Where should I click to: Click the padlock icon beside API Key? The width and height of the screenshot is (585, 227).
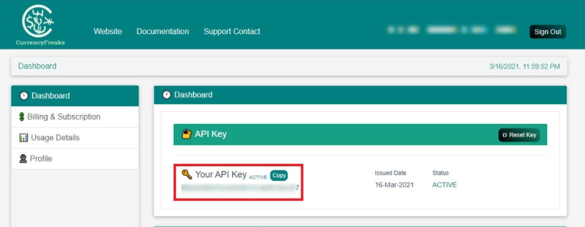(x=187, y=134)
